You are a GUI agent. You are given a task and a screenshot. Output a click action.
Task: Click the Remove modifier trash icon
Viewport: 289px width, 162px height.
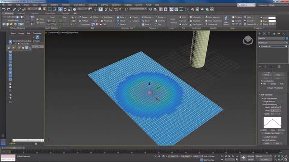pyautogui.click(x=279, y=67)
